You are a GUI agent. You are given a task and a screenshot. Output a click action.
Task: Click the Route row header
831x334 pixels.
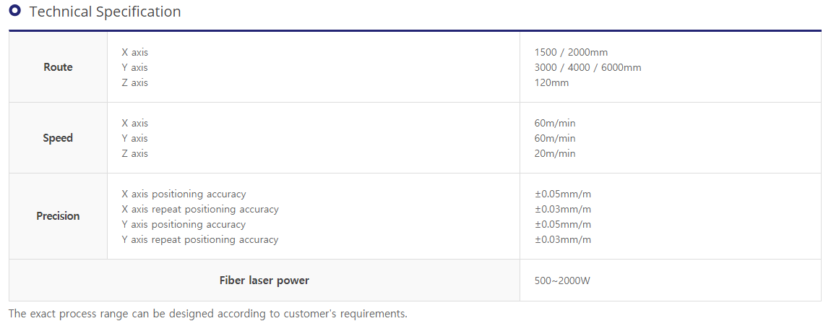pos(59,67)
